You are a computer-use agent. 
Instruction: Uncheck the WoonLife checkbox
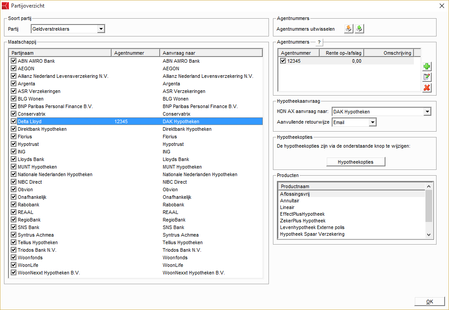click(x=13, y=265)
